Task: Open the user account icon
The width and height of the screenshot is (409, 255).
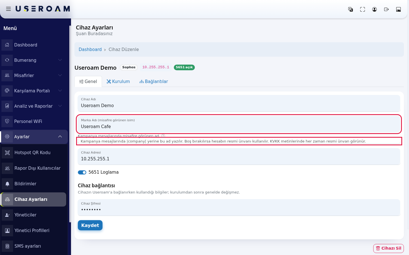Action: point(374,9)
